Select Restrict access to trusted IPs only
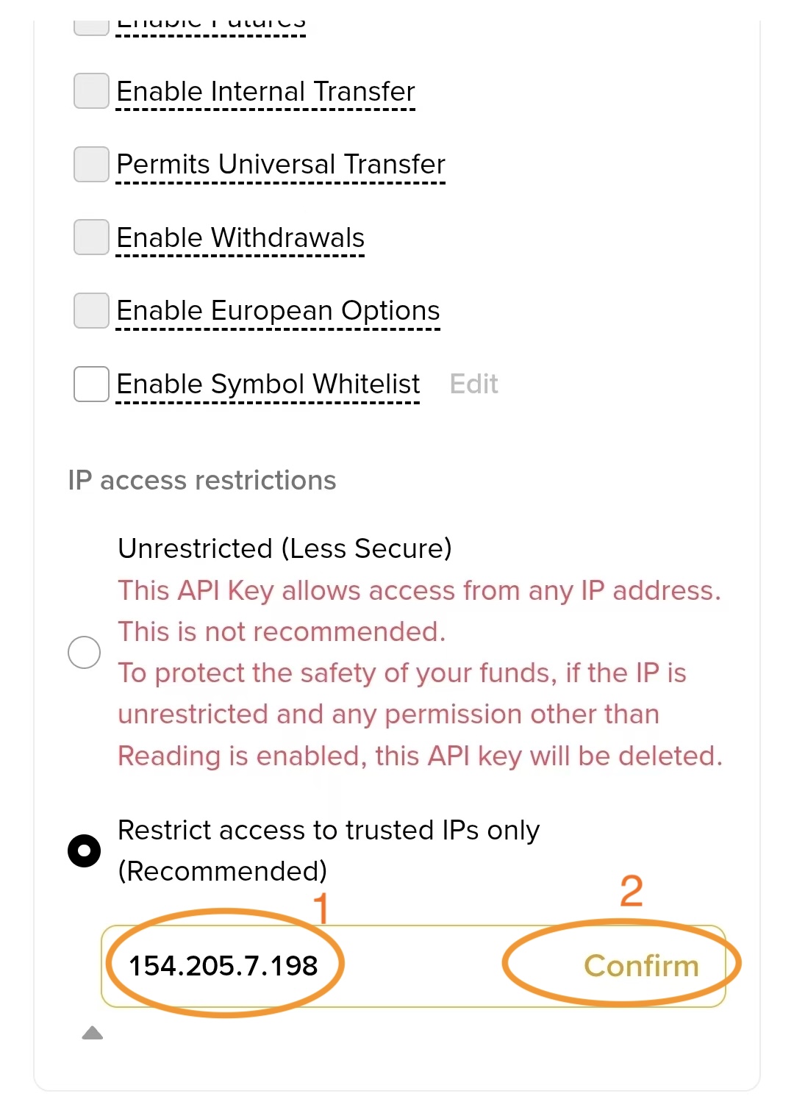 click(85, 850)
